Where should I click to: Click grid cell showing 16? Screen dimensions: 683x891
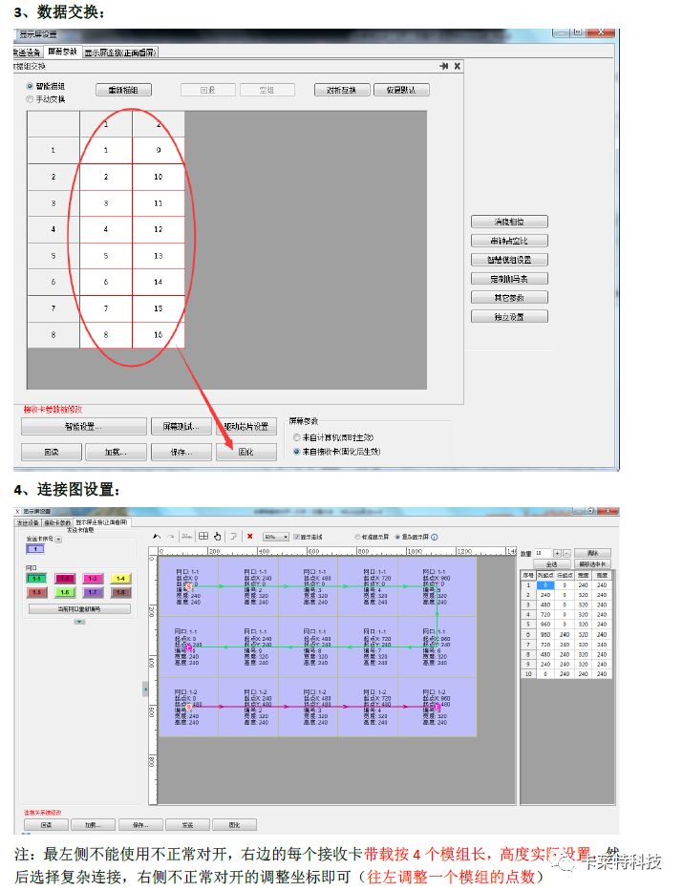159,334
